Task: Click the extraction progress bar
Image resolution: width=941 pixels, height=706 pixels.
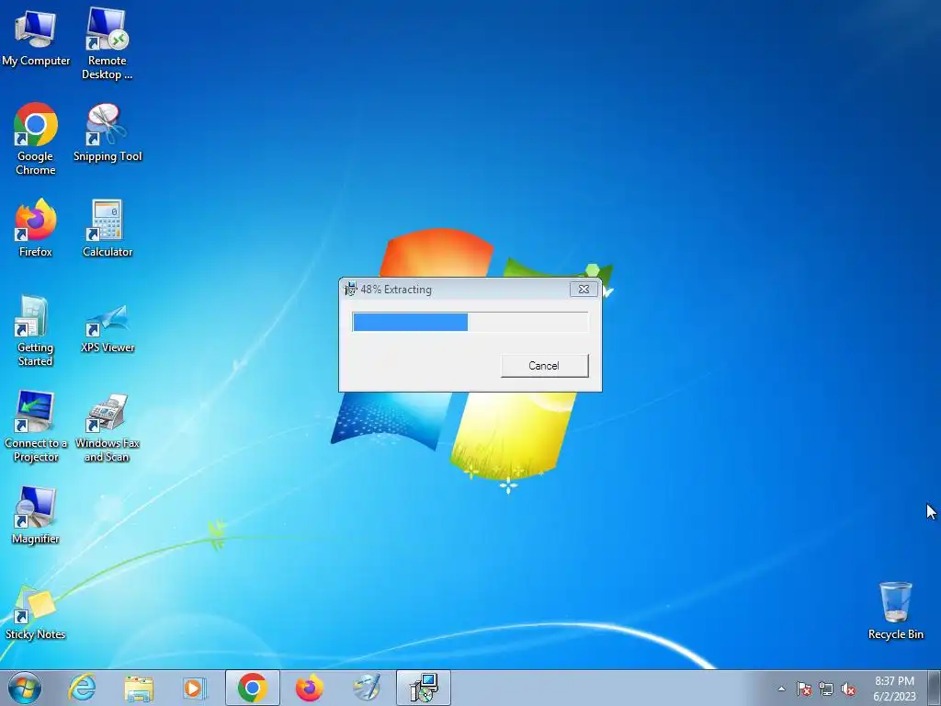Action: click(x=470, y=322)
